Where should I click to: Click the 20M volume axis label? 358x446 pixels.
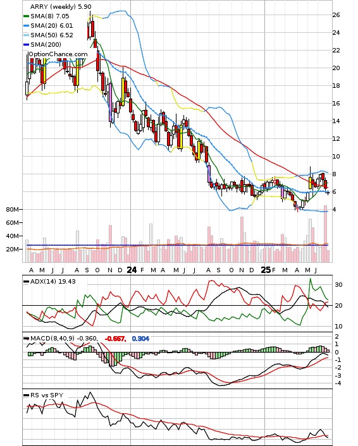coord(12,249)
